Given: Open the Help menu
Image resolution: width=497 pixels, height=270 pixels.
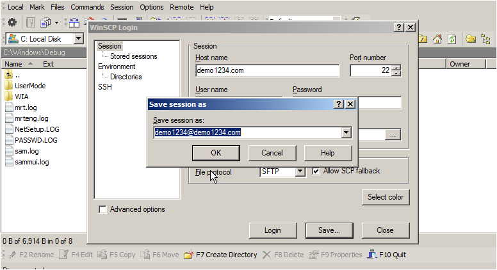Looking at the screenshot, I should (207, 7).
